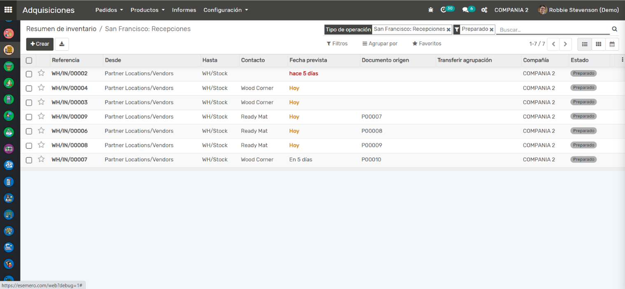Open the Productos dropdown menu
The height and width of the screenshot is (289, 625).
147,10
